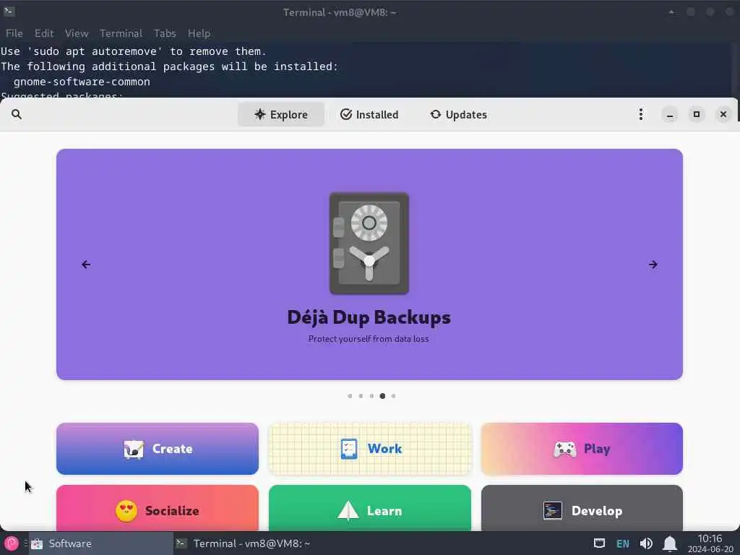Open the volume control tray icon

pyautogui.click(x=646, y=543)
